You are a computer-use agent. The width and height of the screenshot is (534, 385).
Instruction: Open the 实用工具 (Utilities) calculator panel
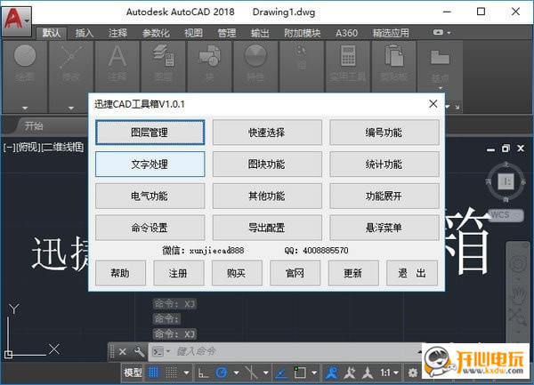348,65
